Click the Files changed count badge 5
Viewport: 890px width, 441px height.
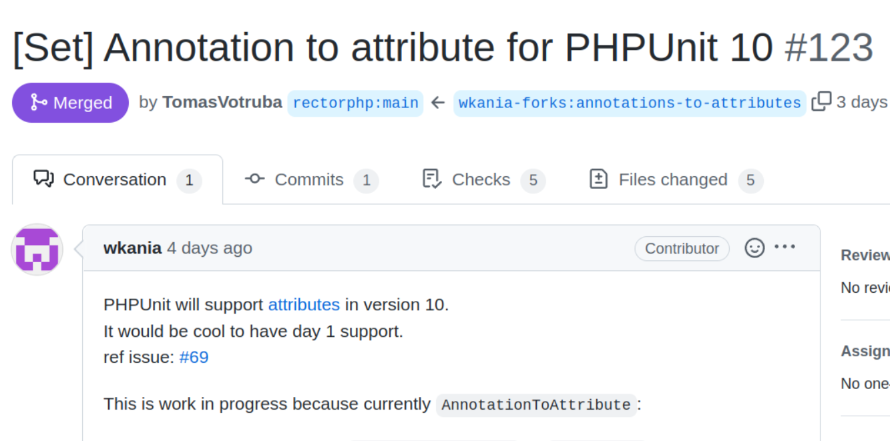tap(750, 180)
